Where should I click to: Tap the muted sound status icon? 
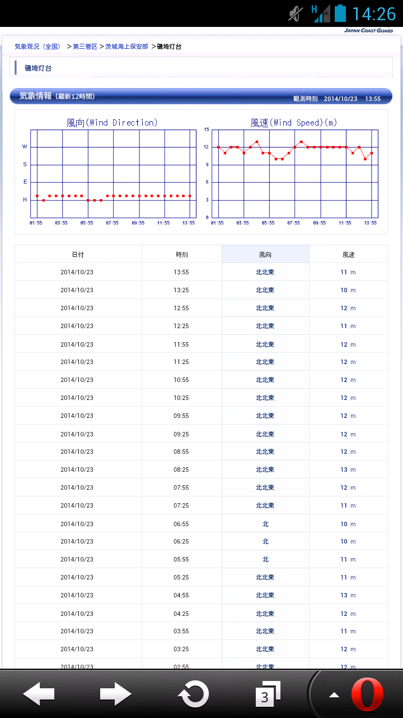(296, 13)
